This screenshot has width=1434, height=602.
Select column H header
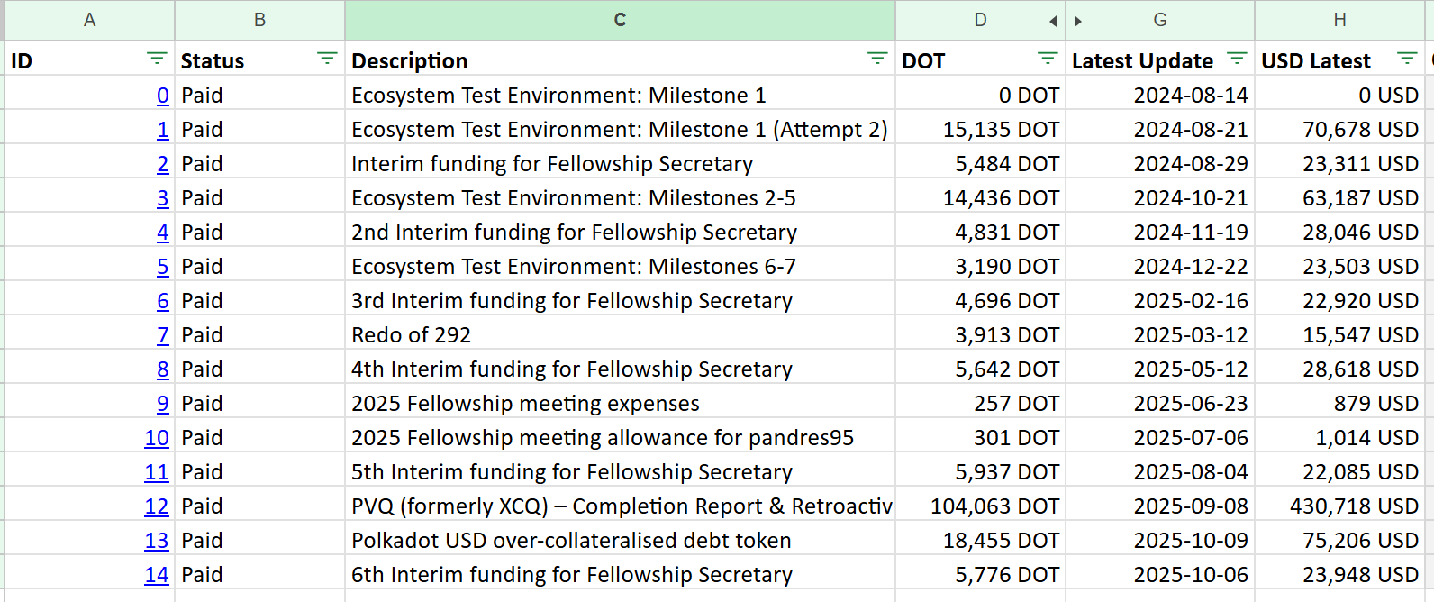[1339, 20]
